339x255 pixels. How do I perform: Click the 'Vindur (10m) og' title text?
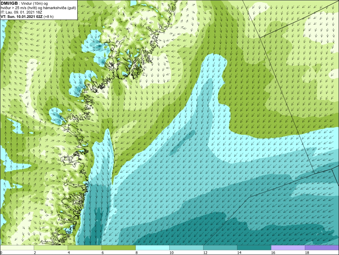click(34, 4)
